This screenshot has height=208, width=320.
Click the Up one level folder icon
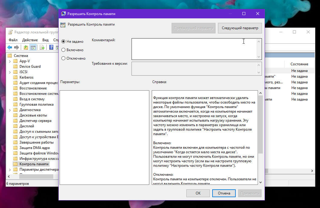click(x=26, y=47)
